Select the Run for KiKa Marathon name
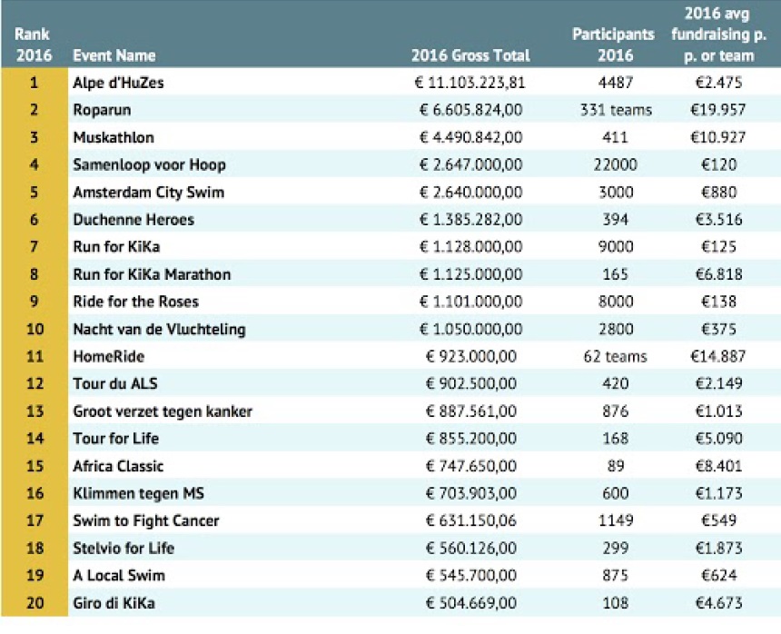Image resolution: width=781 pixels, height=634 pixels. click(152, 274)
